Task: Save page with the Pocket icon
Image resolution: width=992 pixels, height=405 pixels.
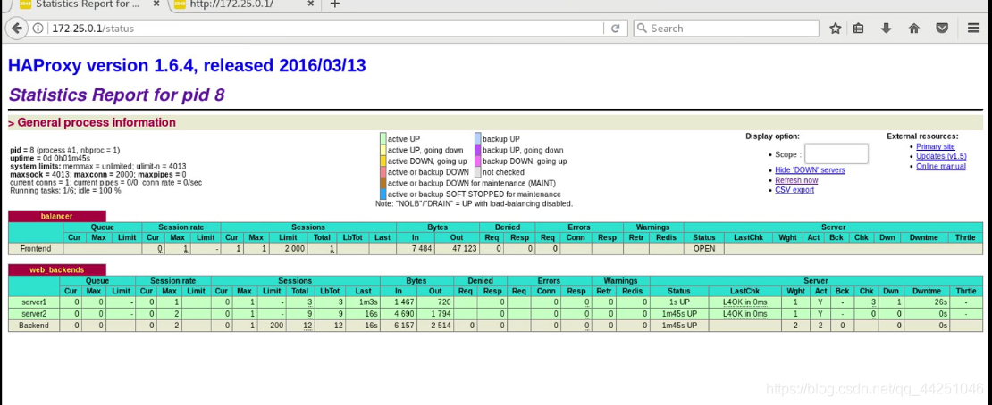Action: click(x=942, y=29)
